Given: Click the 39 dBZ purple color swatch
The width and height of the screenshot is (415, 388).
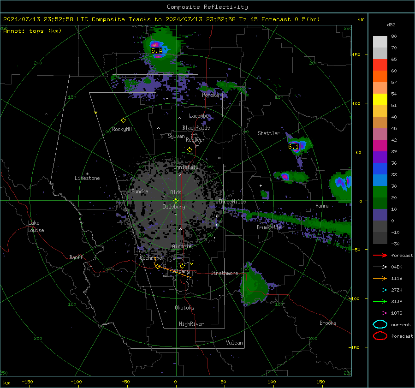Looking at the screenshot, I should click(x=380, y=157).
